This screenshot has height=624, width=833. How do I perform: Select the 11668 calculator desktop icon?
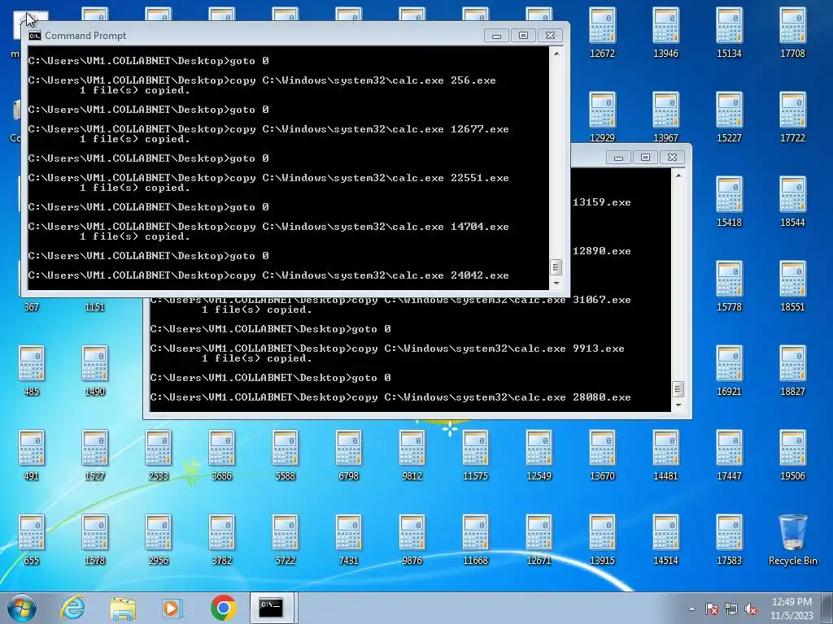(x=475, y=539)
